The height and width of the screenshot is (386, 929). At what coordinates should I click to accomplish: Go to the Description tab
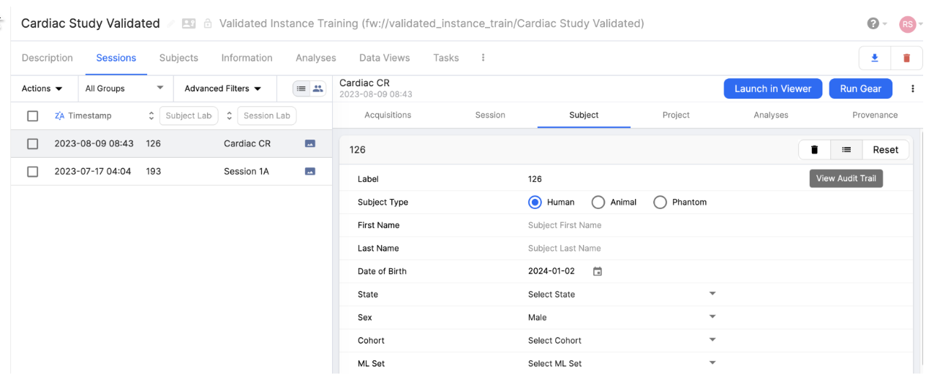point(48,58)
